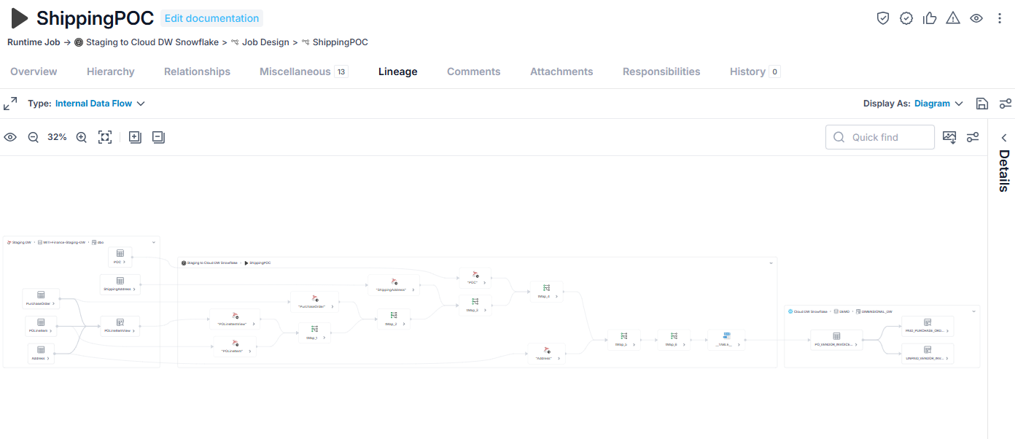1015x439 pixels.
Task: Save the lineage diagram with disk icon
Action: 982,104
